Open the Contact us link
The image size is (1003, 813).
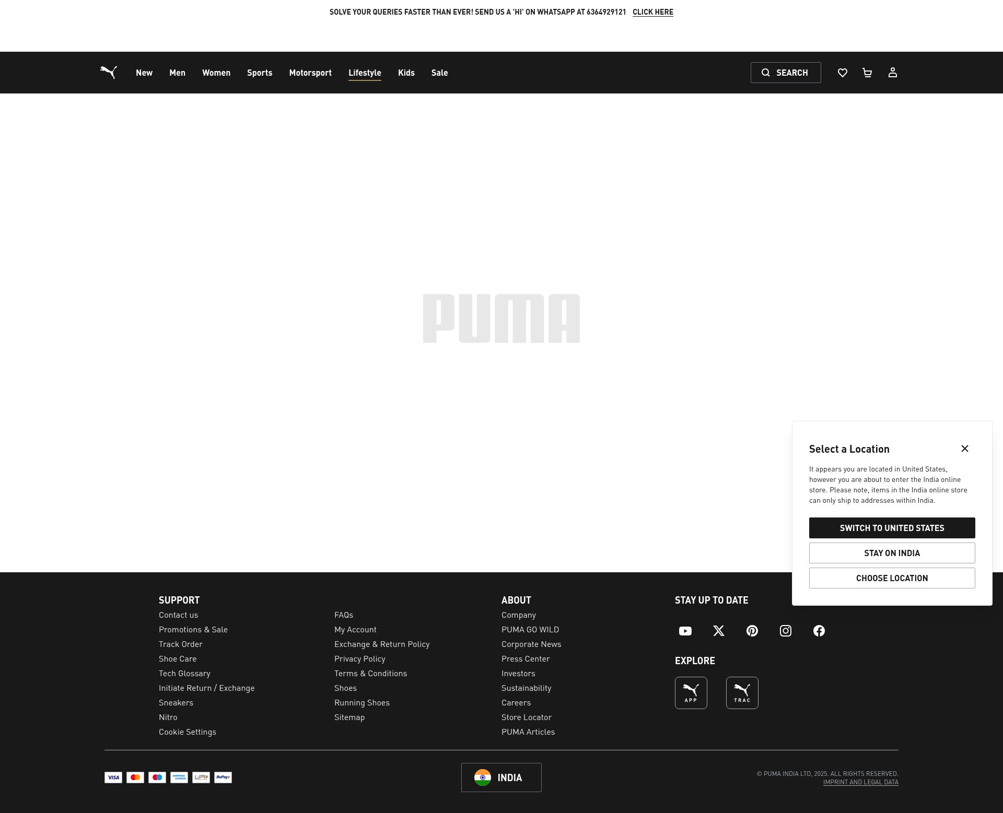pos(179,615)
